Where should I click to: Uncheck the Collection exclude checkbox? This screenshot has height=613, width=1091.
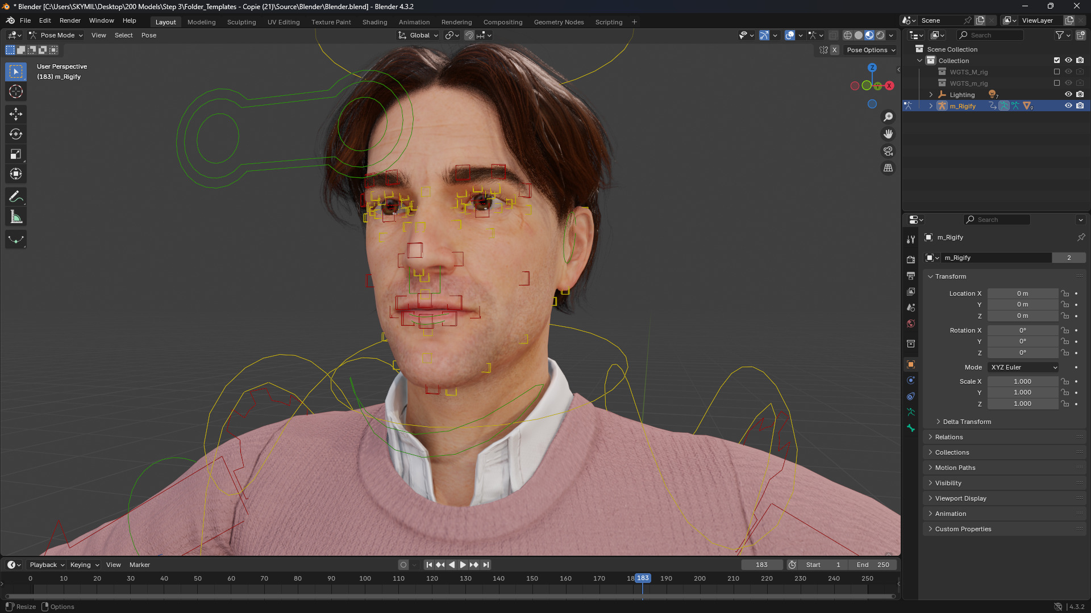[x=1057, y=61]
